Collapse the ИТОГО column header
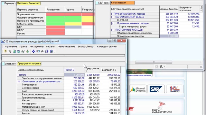 [65, 70]
